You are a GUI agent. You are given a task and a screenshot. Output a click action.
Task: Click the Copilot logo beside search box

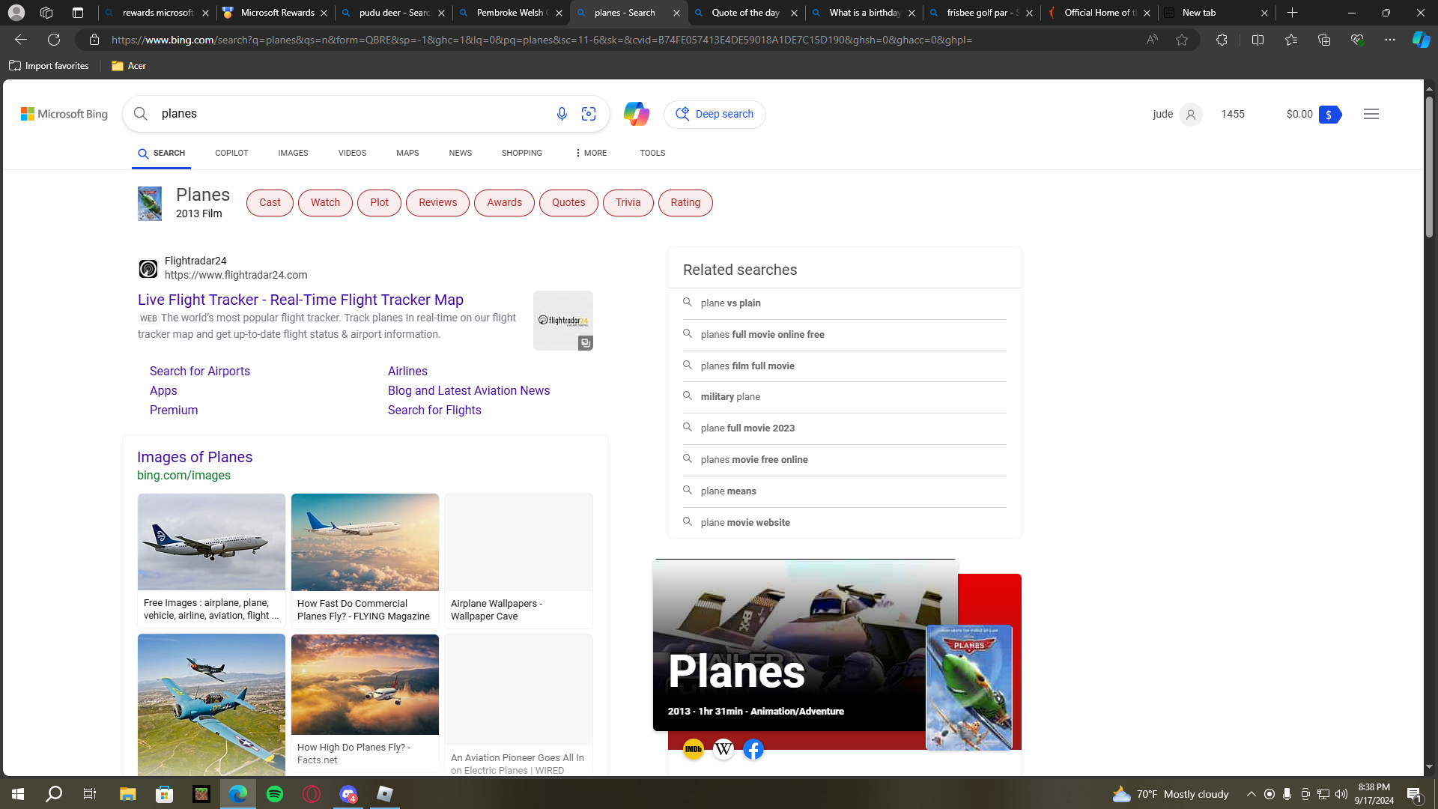(636, 114)
